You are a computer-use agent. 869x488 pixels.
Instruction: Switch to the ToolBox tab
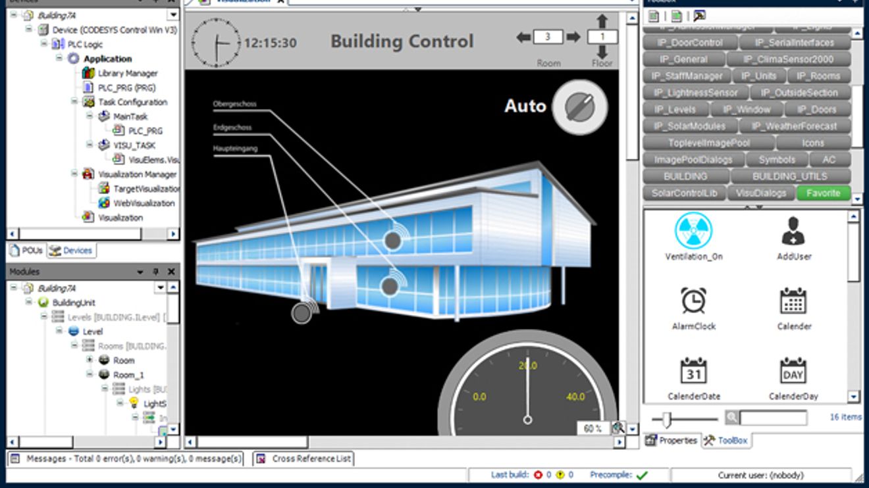coord(725,441)
